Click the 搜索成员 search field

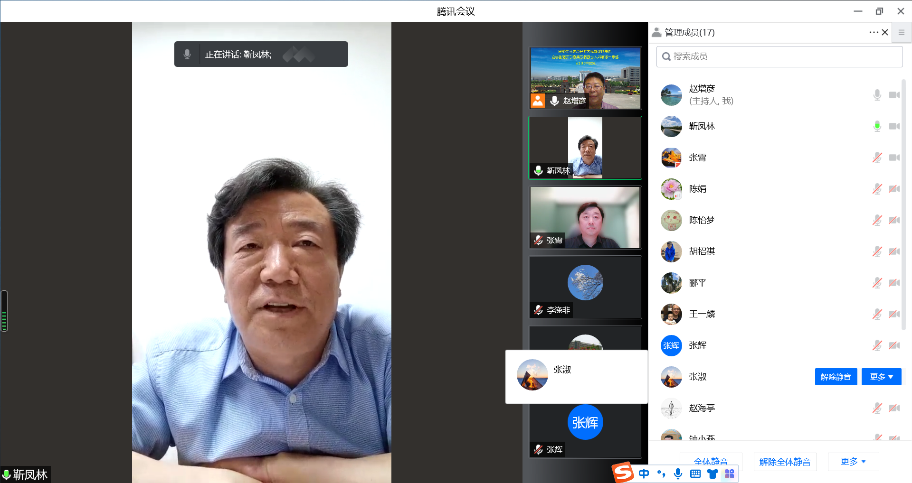pyautogui.click(x=779, y=56)
